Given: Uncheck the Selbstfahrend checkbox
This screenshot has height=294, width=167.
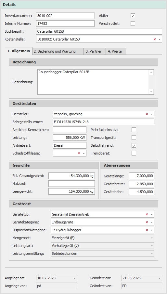Looking at the screenshot, I should tap(134, 145).
